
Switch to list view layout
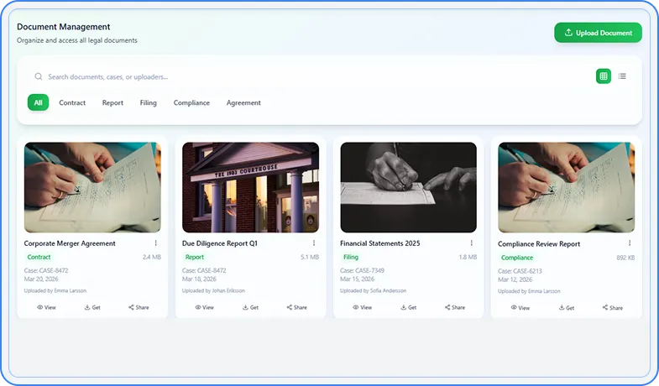[x=622, y=76]
